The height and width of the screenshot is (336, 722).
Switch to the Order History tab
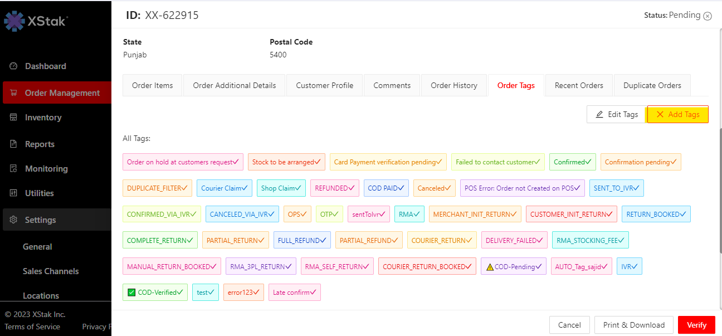pyautogui.click(x=453, y=86)
